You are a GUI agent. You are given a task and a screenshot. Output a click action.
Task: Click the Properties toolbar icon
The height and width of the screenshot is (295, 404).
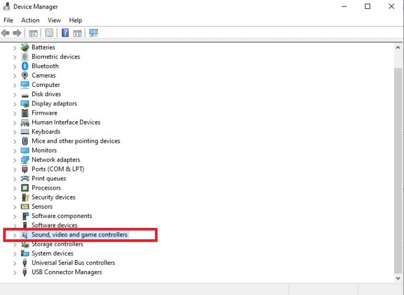point(49,33)
